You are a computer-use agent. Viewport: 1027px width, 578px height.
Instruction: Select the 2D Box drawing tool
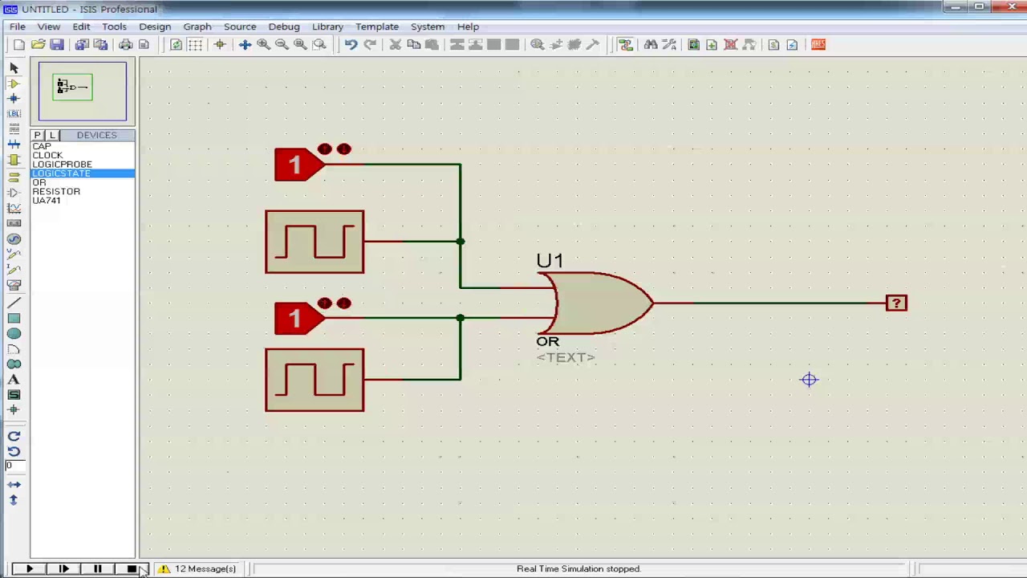14,319
